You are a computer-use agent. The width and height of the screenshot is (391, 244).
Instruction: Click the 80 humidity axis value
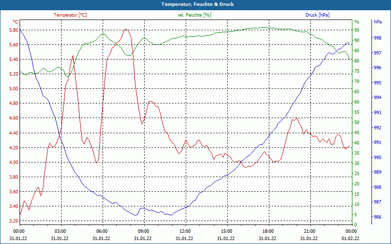point(357,61)
